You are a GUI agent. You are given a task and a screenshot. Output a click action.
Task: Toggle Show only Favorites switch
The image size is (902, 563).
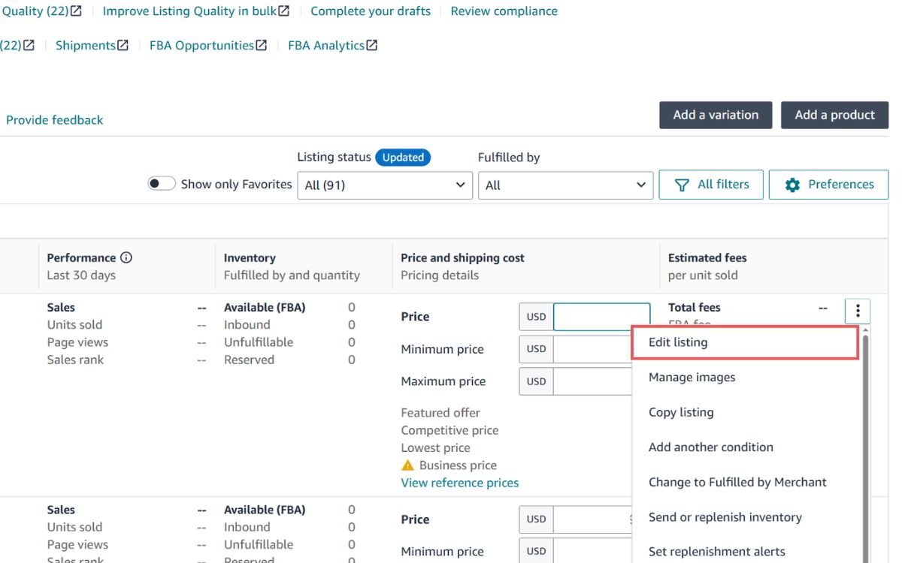(162, 184)
